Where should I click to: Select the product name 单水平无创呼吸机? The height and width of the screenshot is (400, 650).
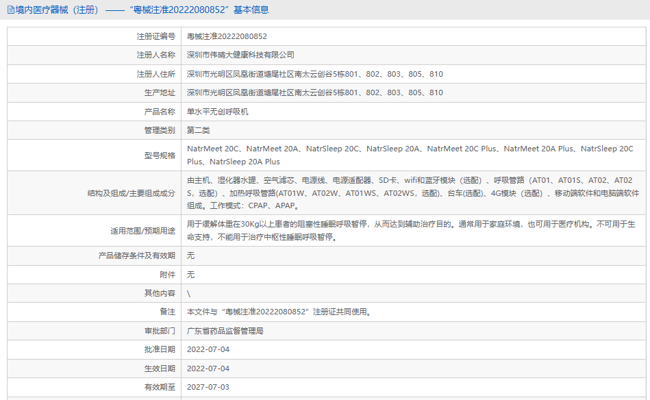coord(217,111)
